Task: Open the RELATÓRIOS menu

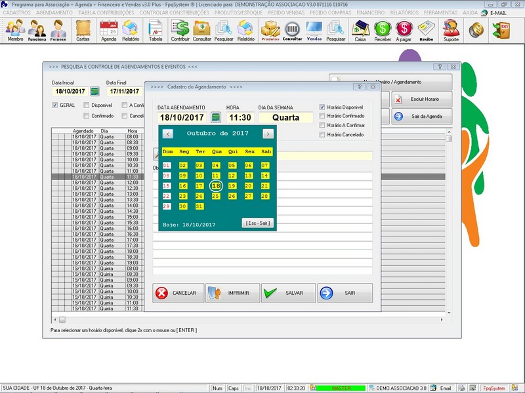Action: [x=404, y=12]
